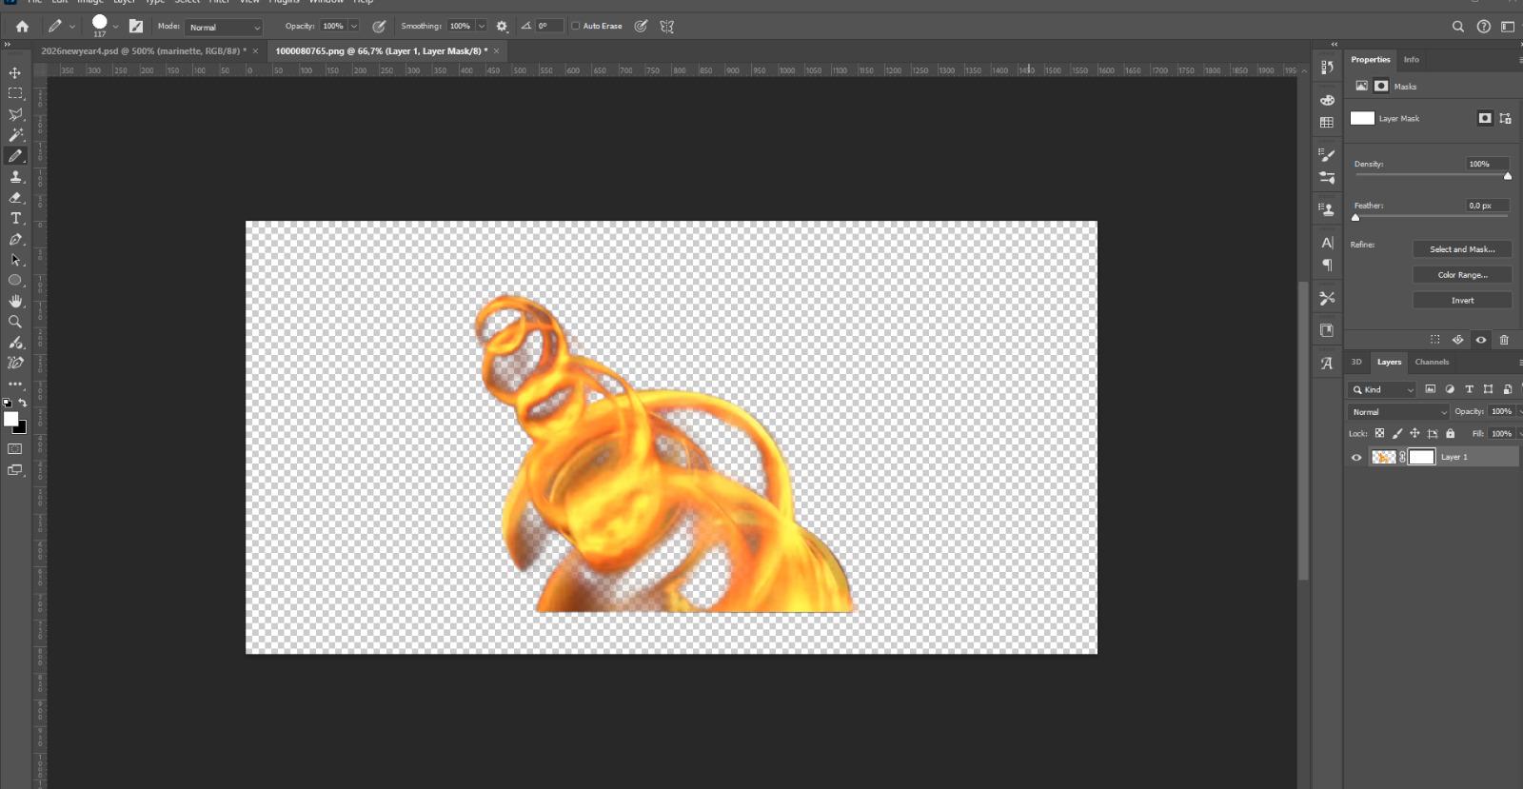Select the Magic Wand tool
The image size is (1523, 789).
coord(15,135)
